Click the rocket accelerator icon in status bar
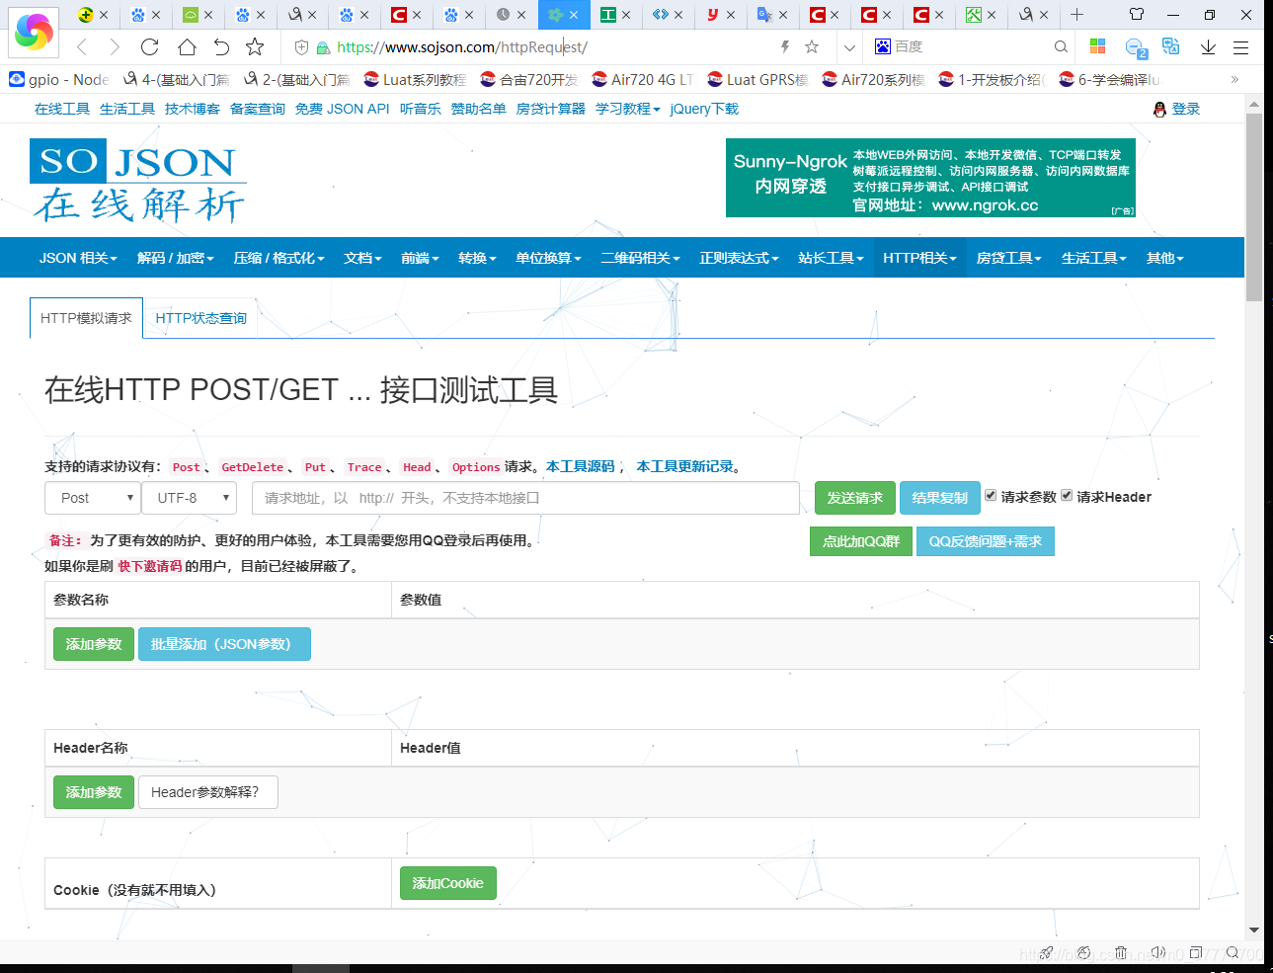 (x=1048, y=953)
